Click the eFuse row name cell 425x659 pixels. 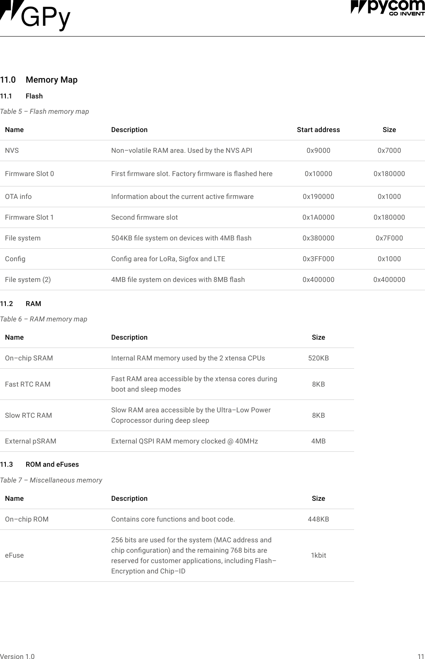click(x=15, y=555)
